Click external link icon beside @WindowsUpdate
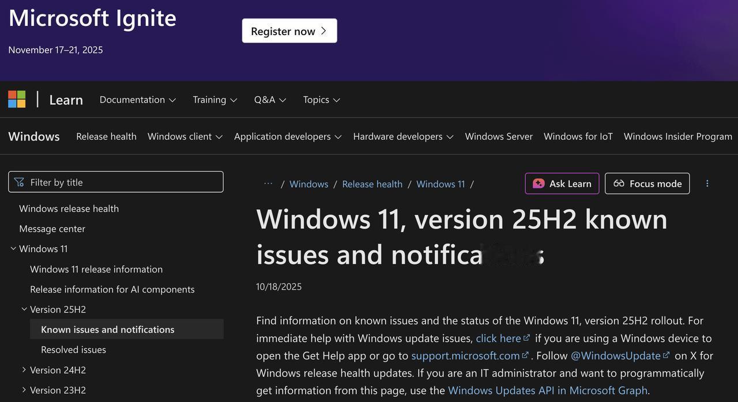The width and height of the screenshot is (738, 402). [x=666, y=355]
